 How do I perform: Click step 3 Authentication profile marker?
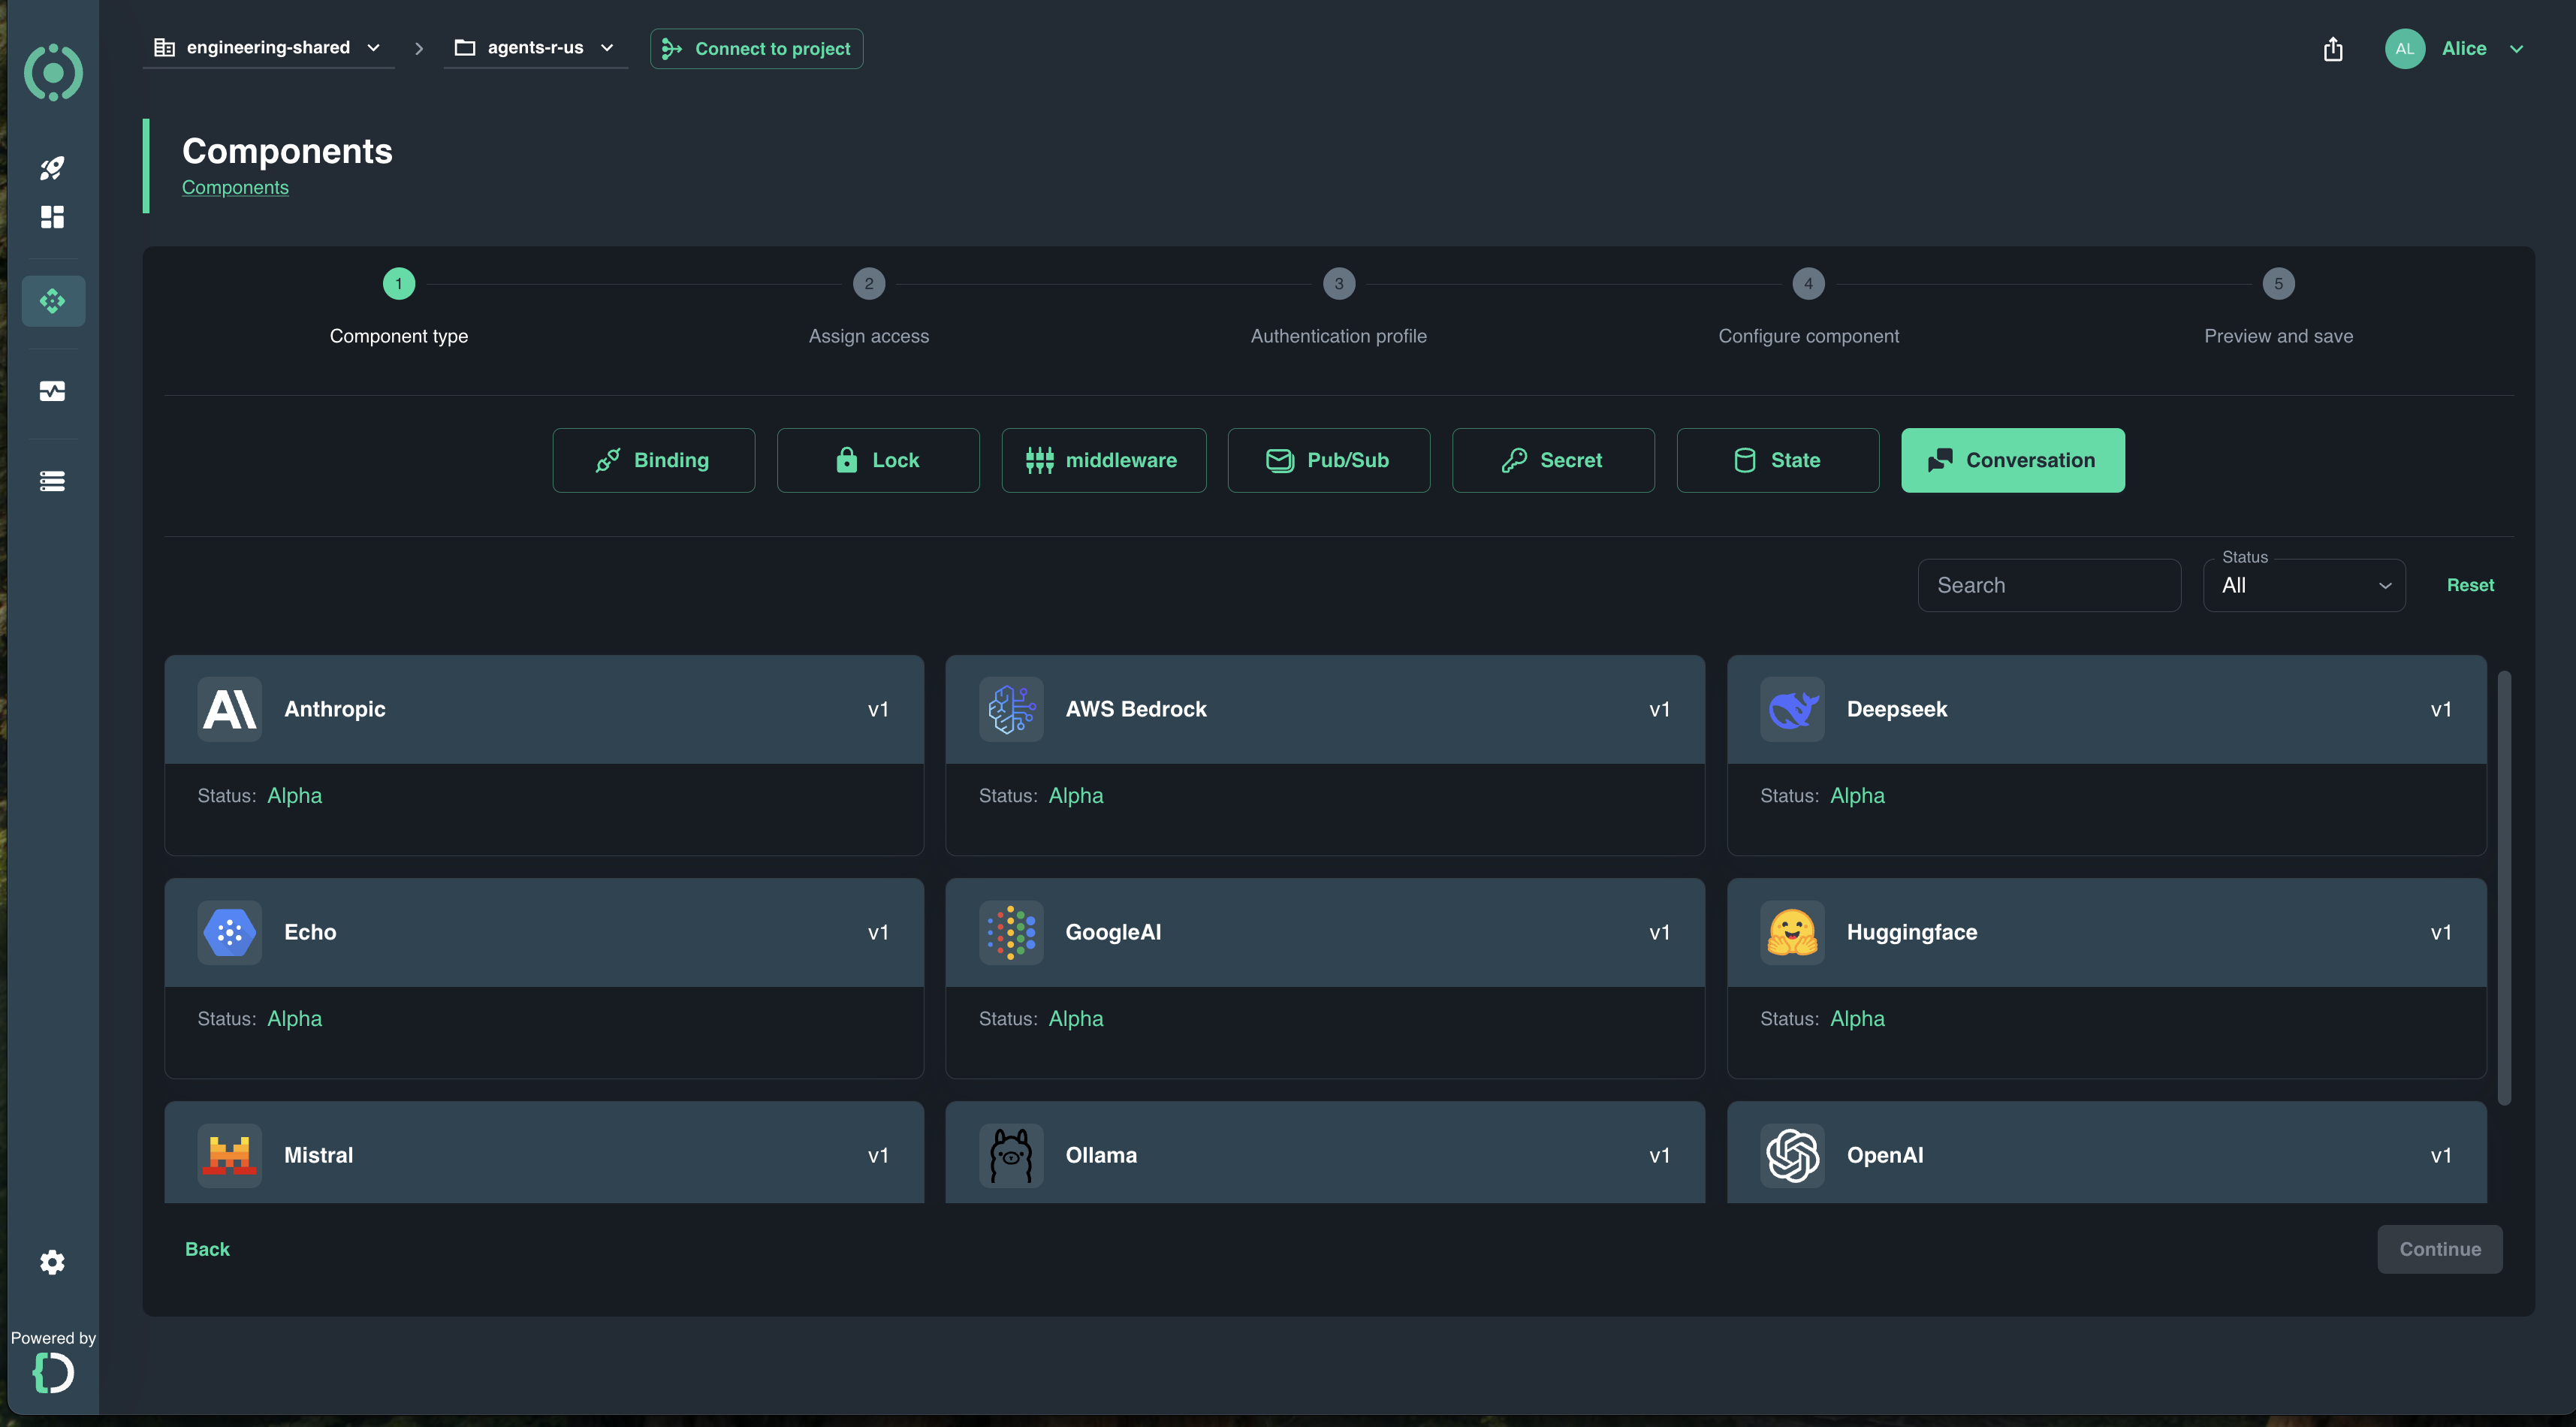(1339, 283)
